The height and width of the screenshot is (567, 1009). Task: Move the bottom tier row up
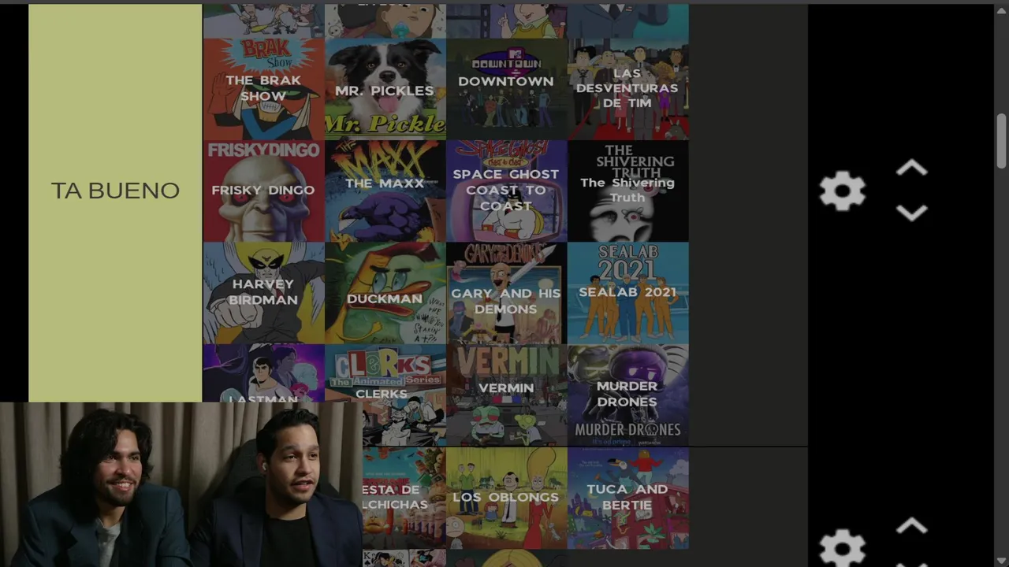(x=911, y=526)
